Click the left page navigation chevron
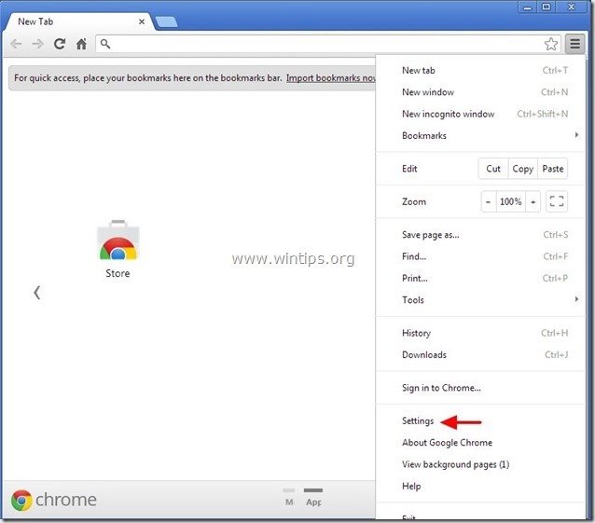Screen dimensions: 595x523 36,293
